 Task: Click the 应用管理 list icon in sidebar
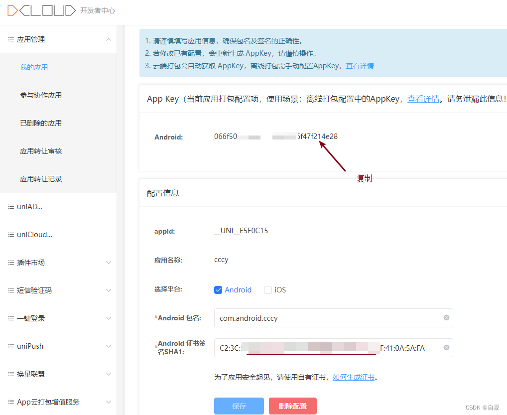(x=11, y=39)
